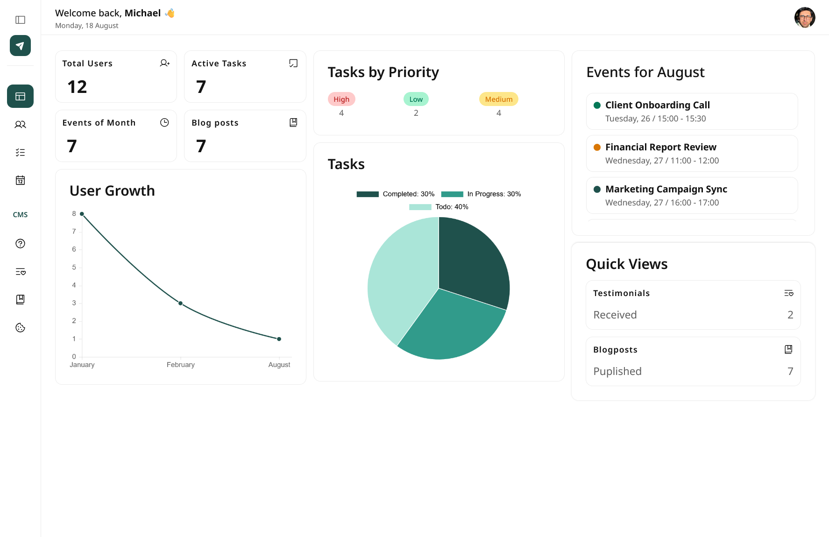This screenshot has height=537, width=829.
Task: Toggle the In Progress: 30% legend item
Action: pyautogui.click(x=481, y=194)
